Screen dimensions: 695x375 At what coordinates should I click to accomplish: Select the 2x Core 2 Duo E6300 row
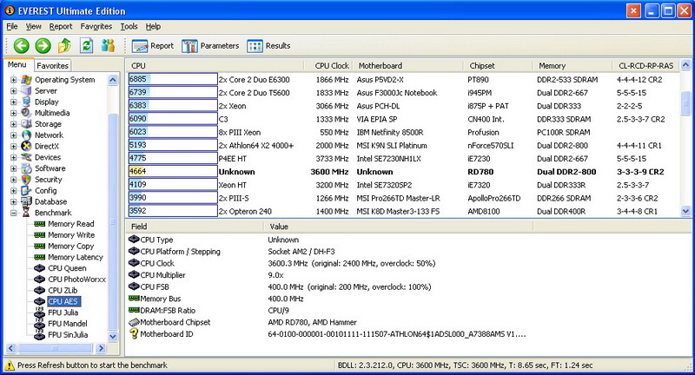(402, 80)
